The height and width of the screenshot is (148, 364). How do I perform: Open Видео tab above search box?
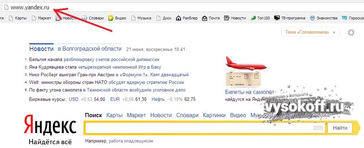coord(238,115)
